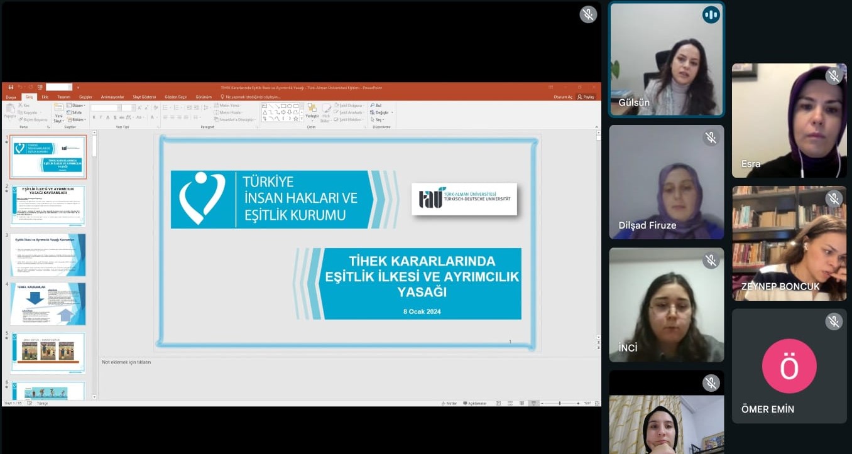Image resolution: width=852 pixels, height=454 pixels.
Task: Switch to normal view in the status bar
Action: pos(498,403)
